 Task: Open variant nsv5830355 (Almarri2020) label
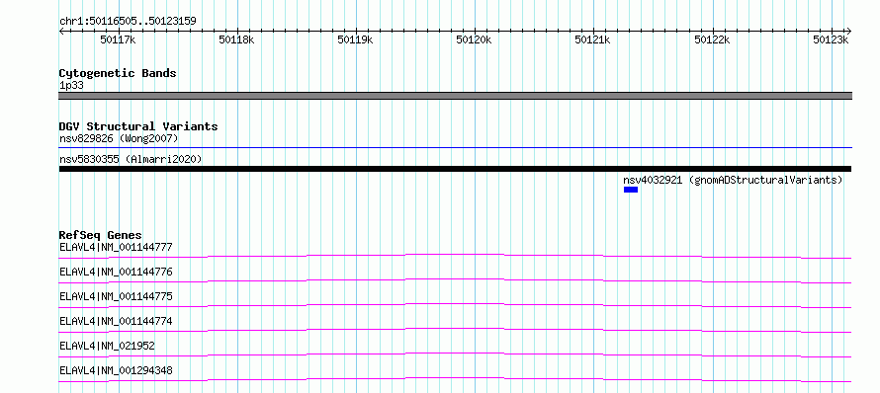(131, 159)
